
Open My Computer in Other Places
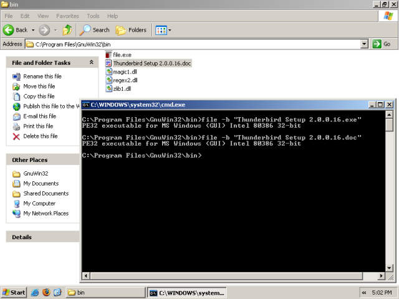(x=39, y=204)
